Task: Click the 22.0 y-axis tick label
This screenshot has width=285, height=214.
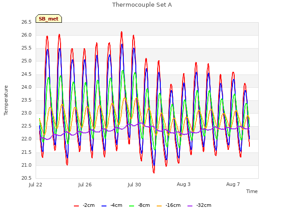Action: click(x=27, y=139)
